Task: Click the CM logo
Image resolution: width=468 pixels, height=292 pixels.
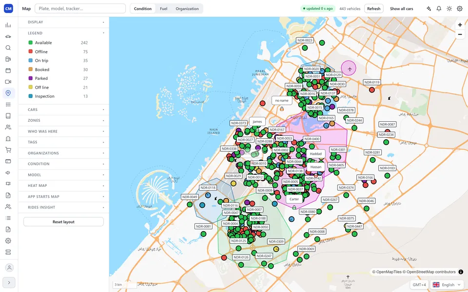Action: tap(8, 8)
